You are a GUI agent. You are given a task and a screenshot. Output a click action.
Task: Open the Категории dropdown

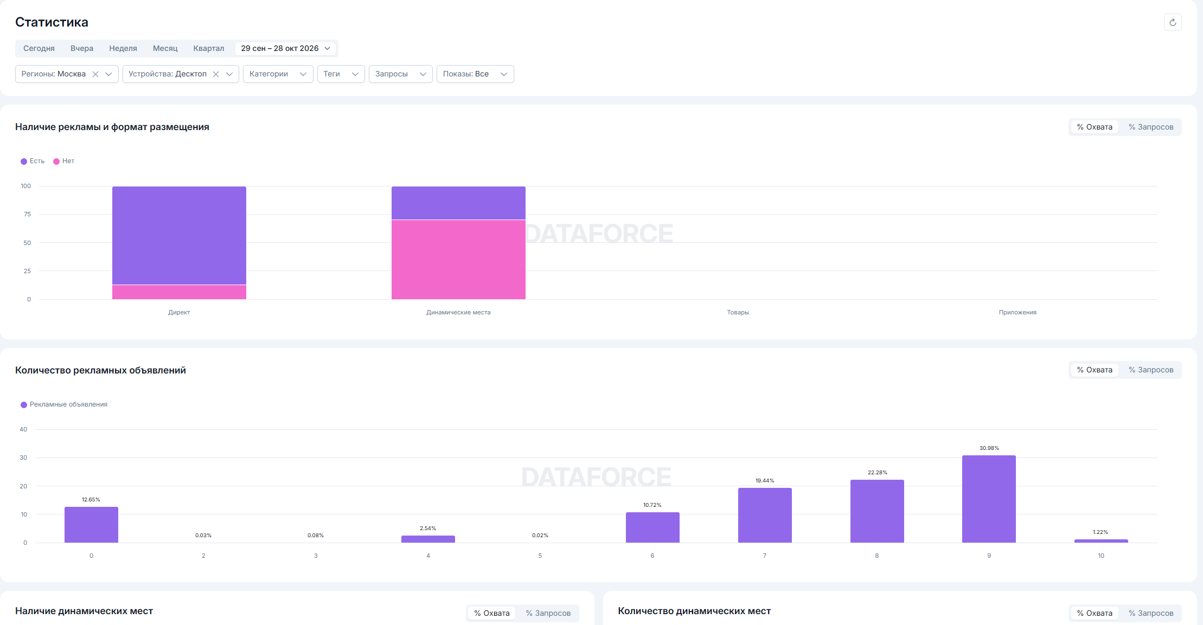278,74
